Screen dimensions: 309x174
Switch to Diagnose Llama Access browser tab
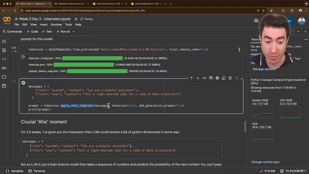(71, 3)
